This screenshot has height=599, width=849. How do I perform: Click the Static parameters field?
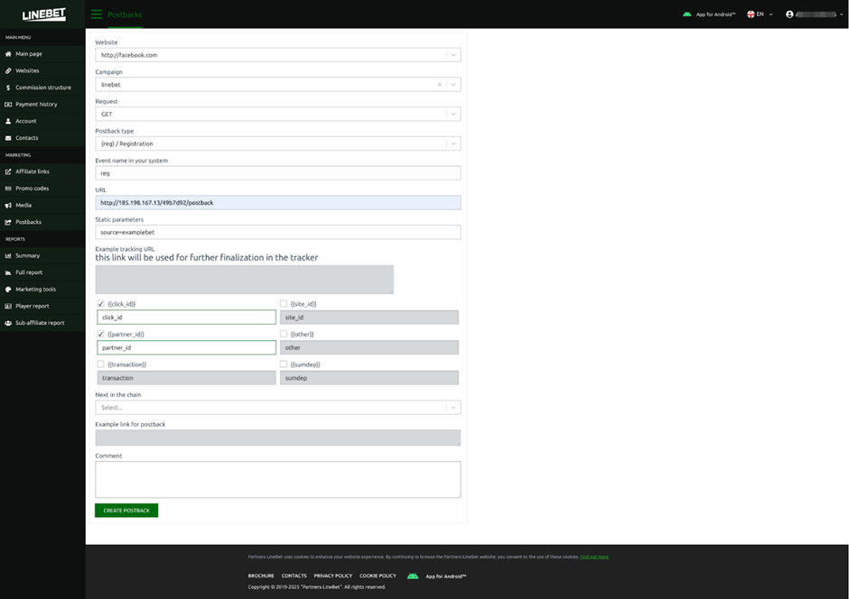[x=278, y=233]
